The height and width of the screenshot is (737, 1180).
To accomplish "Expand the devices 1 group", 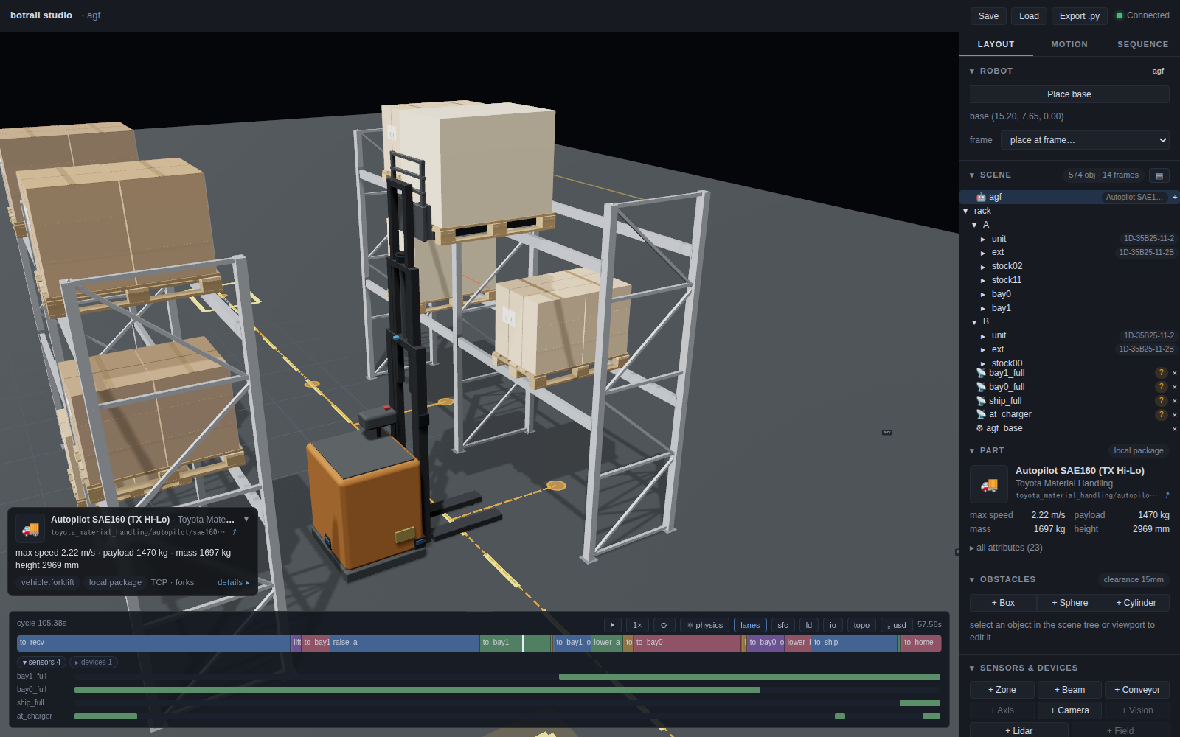I will tap(94, 662).
